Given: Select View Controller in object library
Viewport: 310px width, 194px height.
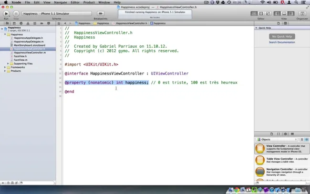Looking at the screenshot, I should [282, 149].
